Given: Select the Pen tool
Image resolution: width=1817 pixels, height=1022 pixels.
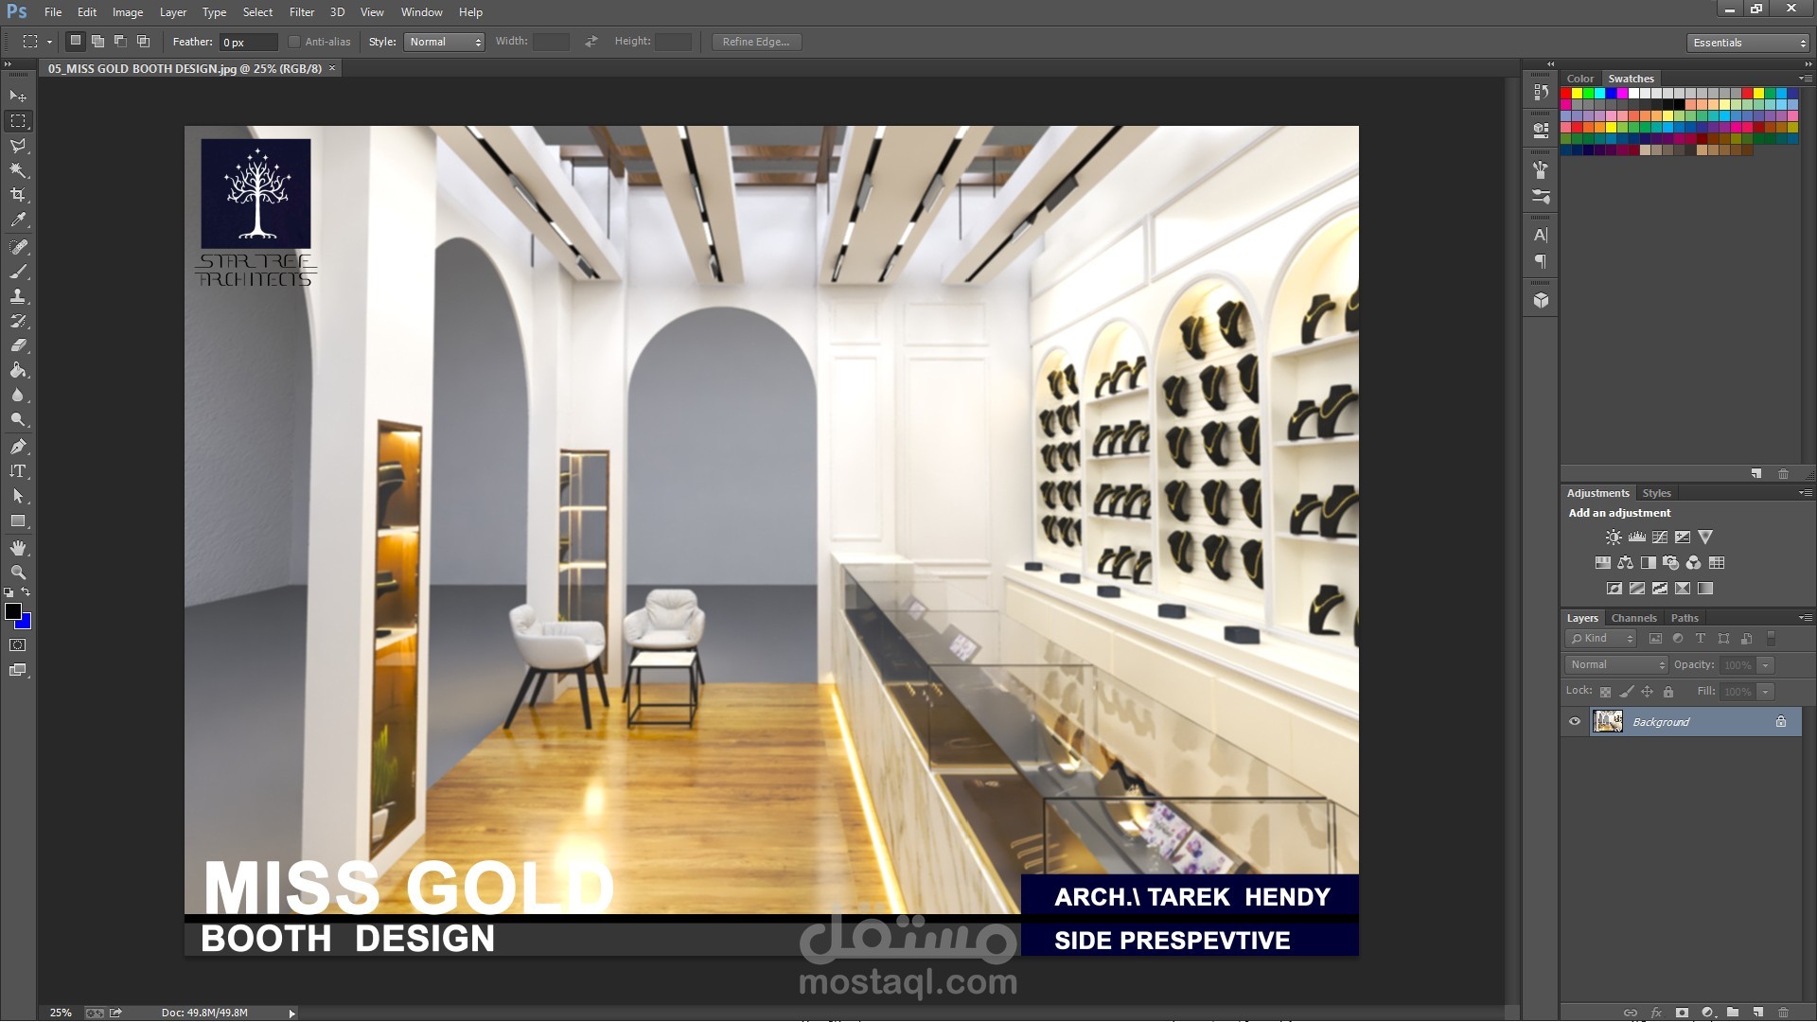Looking at the screenshot, I should pos(18,447).
